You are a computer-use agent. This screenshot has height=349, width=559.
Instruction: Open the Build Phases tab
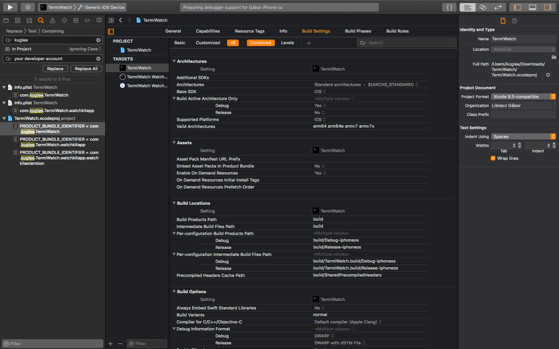[358, 31]
